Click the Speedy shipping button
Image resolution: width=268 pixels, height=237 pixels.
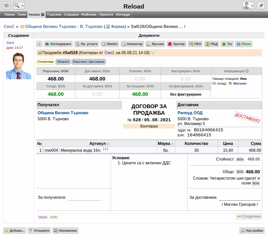click(x=176, y=44)
